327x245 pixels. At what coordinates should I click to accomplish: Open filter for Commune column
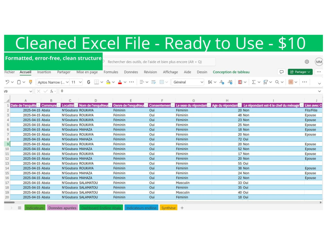coord(59,105)
